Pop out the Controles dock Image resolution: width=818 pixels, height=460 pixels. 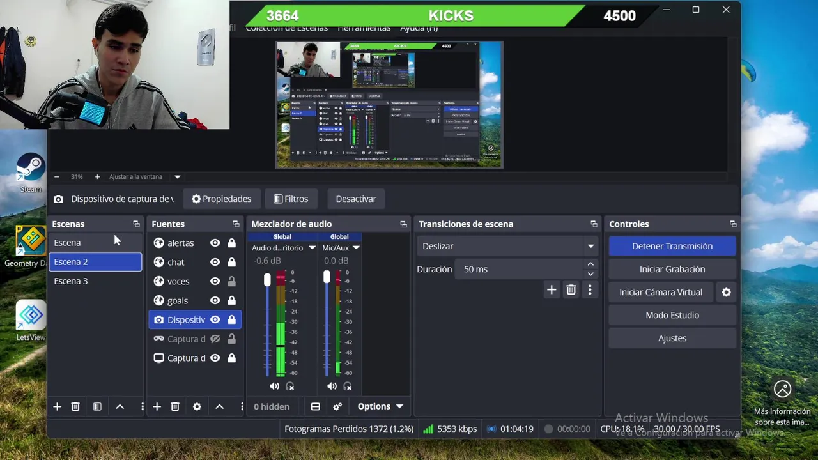733,224
